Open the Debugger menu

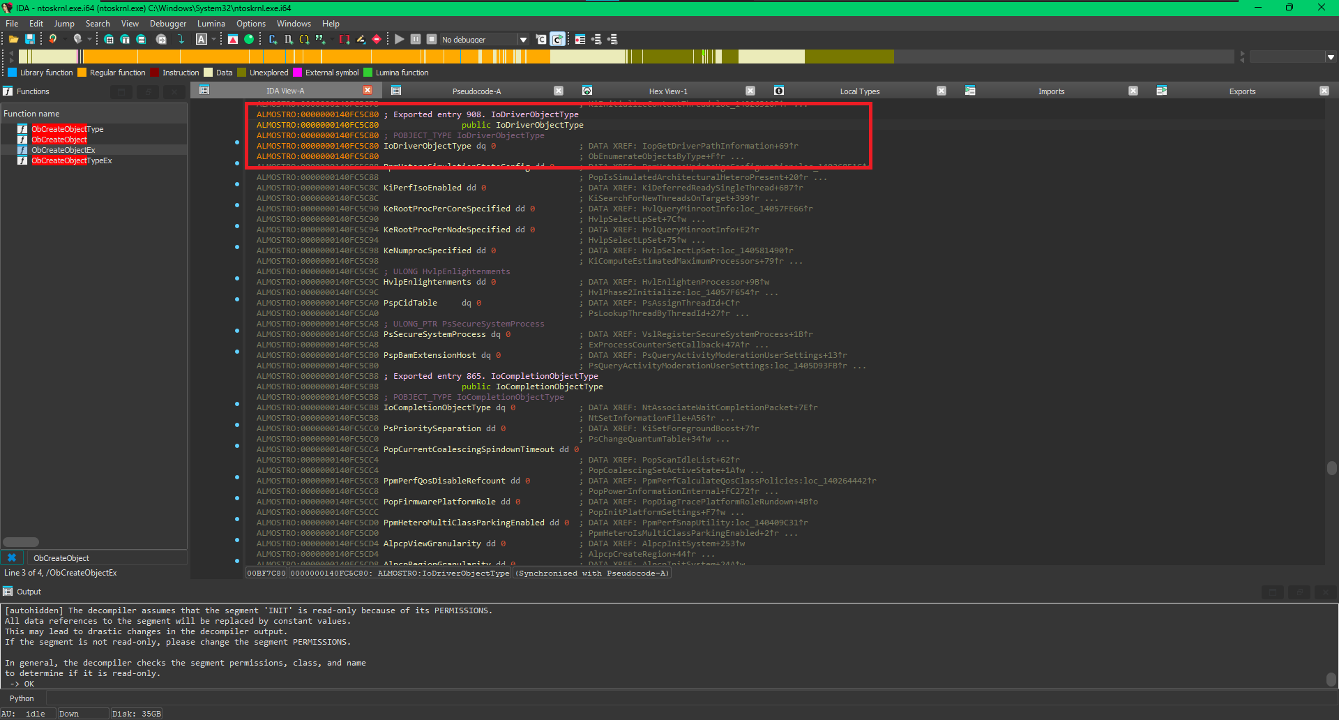pos(167,23)
